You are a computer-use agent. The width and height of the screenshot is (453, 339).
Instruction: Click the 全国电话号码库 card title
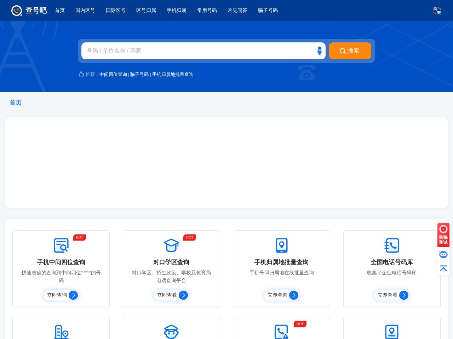[x=392, y=262]
